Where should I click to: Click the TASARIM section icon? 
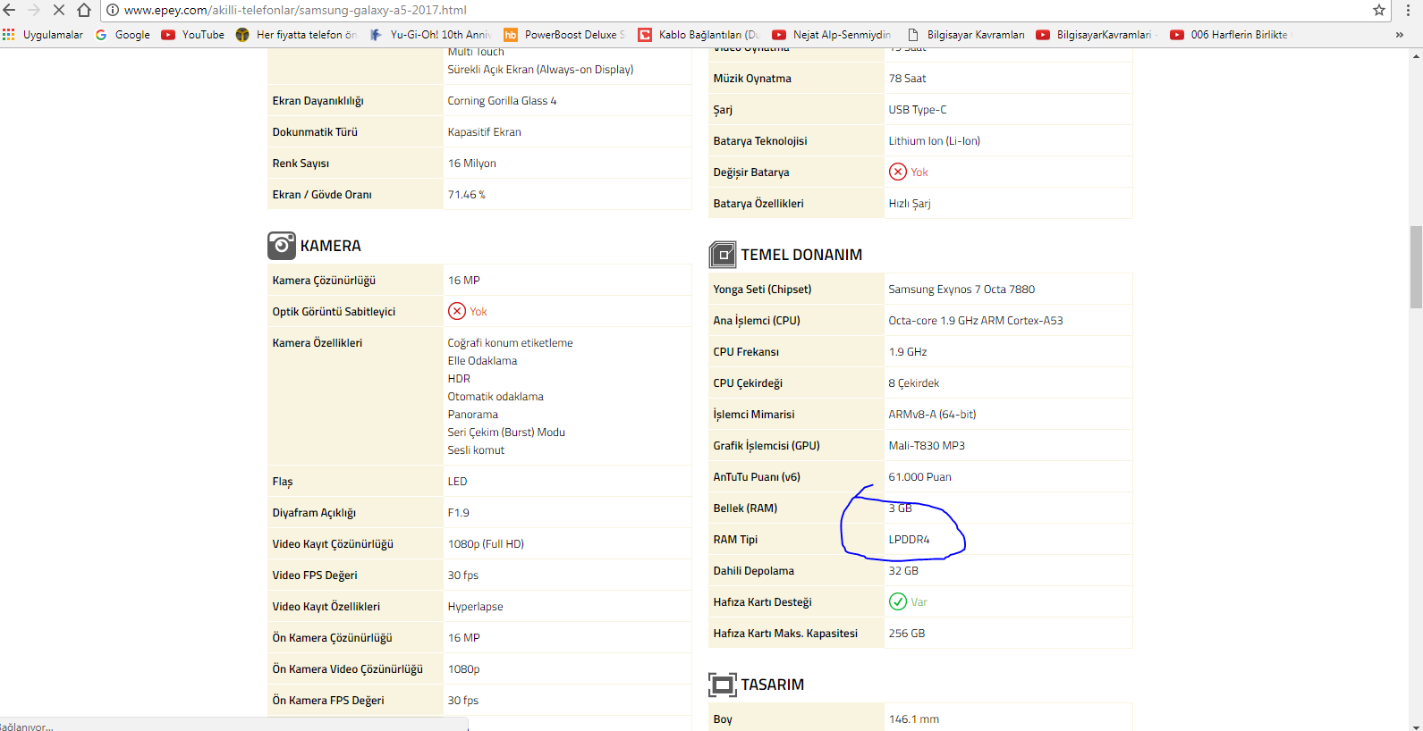pyautogui.click(x=723, y=685)
